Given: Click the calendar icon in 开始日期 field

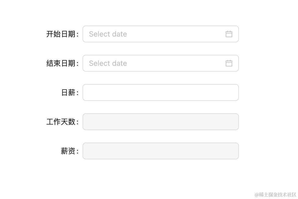Looking at the screenshot, I should 229,34.
